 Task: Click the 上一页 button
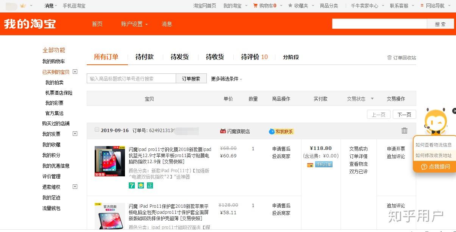click(378, 115)
